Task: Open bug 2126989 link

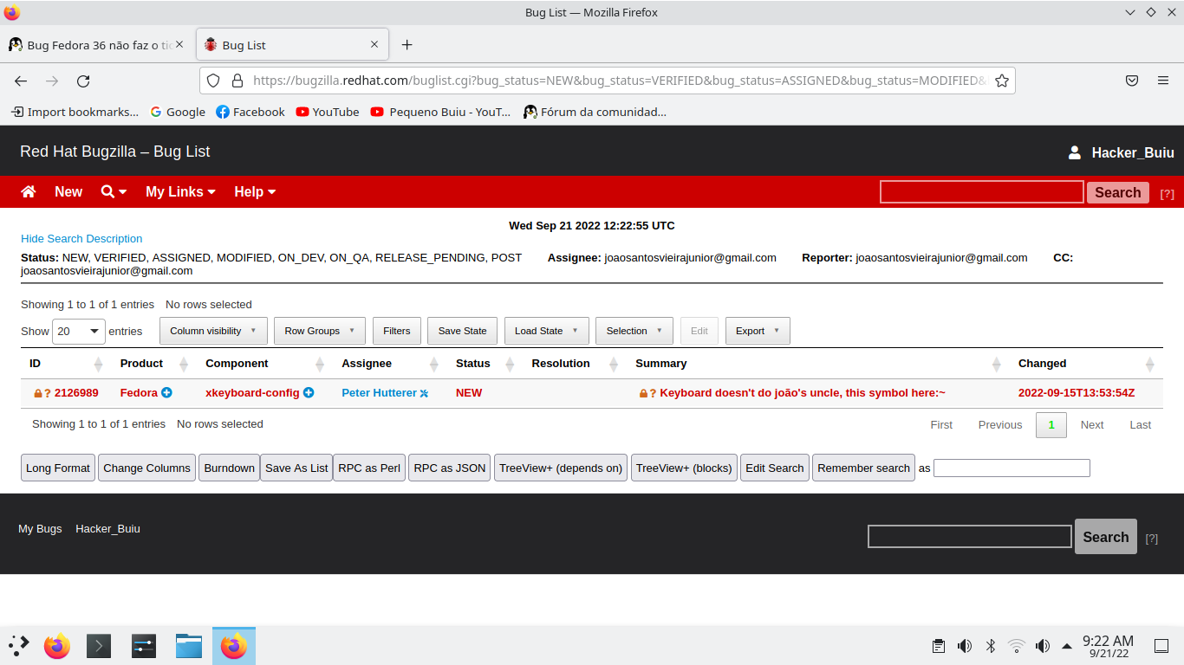Action: [x=76, y=392]
